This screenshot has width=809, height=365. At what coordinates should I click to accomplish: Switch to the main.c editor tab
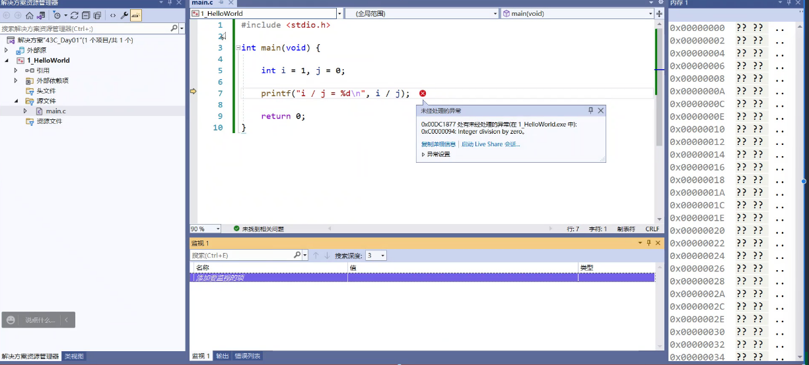pyautogui.click(x=202, y=3)
